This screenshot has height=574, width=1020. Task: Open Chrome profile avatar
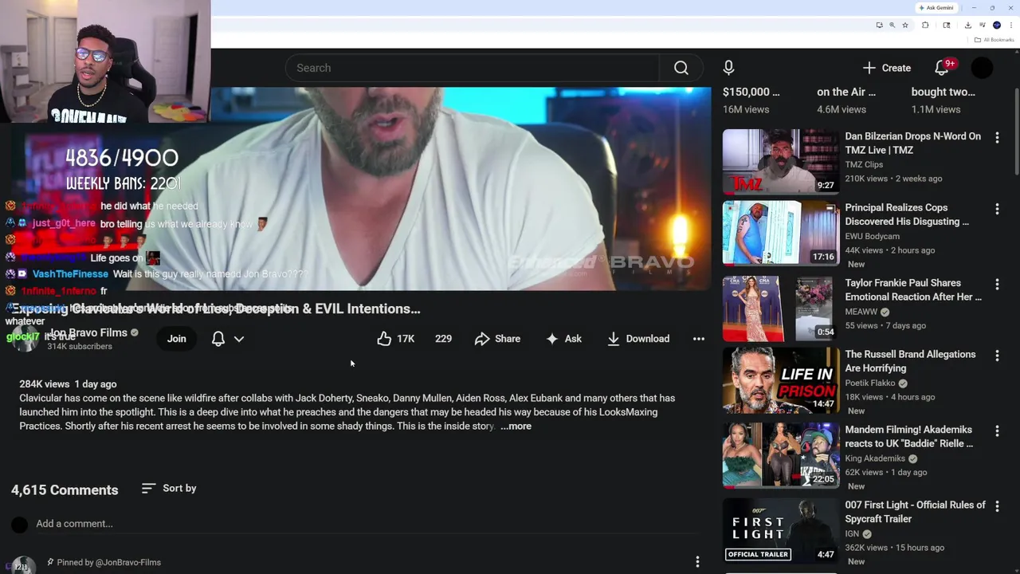pos(997,25)
